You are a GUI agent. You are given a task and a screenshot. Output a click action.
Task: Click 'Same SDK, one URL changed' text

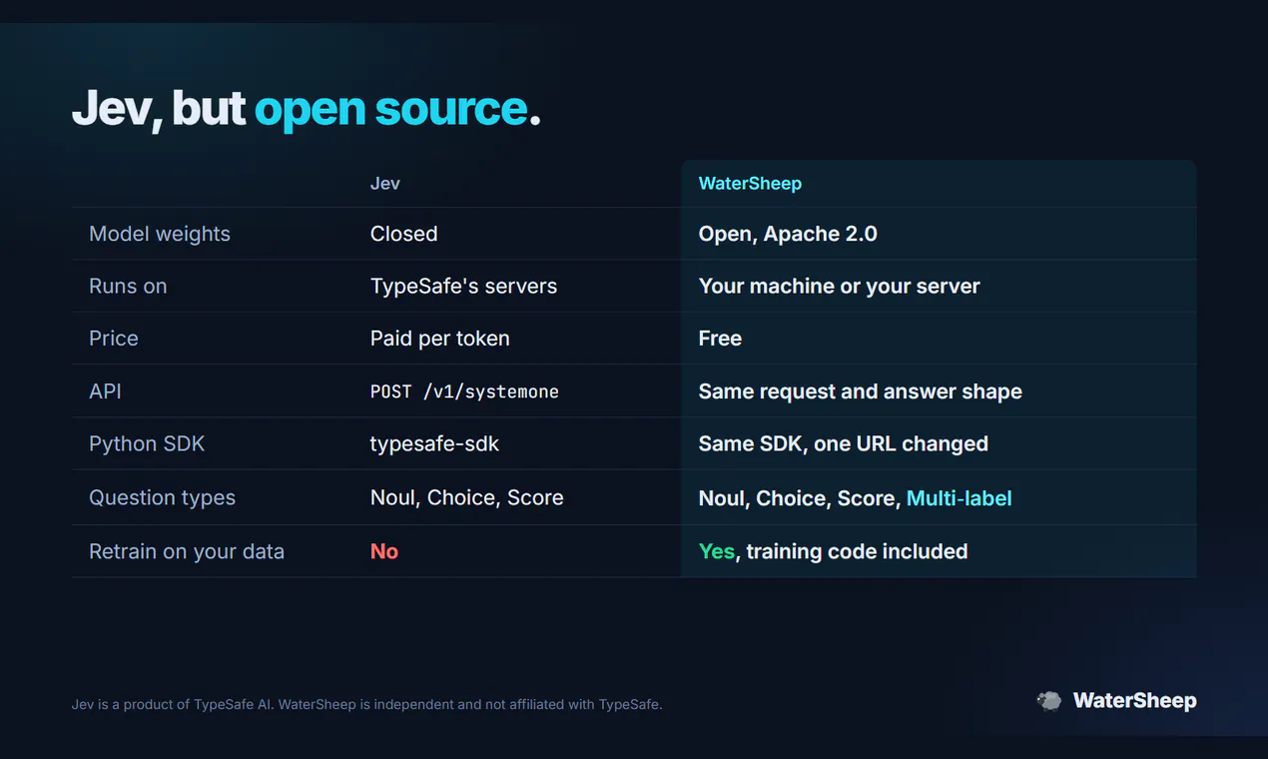pyautogui.click(x=843, y=443)
